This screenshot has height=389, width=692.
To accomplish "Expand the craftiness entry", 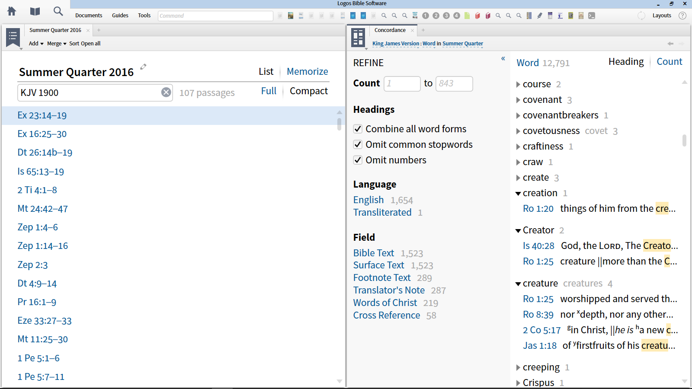I will point(518,147).
